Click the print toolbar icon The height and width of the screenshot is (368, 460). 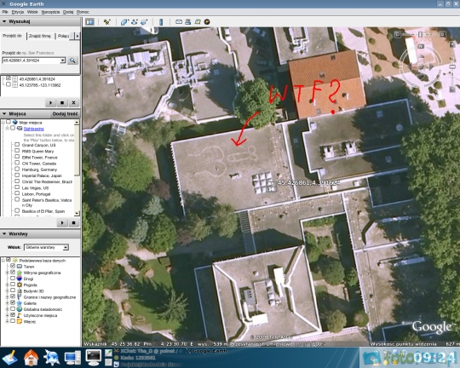(188, 21)
